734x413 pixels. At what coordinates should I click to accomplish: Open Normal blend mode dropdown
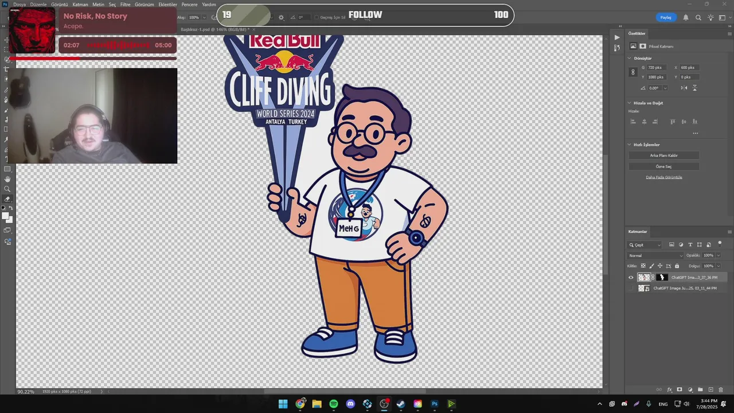655,256
